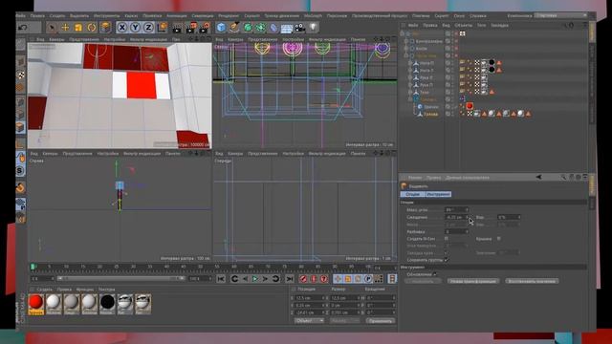This screenshot has height=344, width=612.
Task: Select the first white material sphere
Action: 54,304
